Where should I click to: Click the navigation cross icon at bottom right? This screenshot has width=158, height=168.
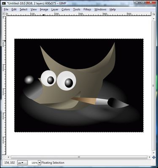154,157
